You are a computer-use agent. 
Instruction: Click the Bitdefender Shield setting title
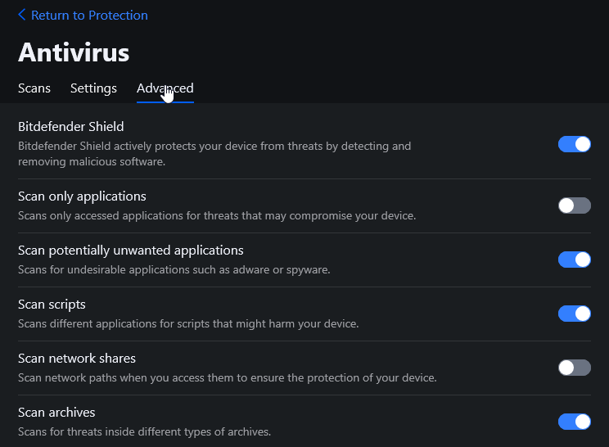tap(71, 126)
